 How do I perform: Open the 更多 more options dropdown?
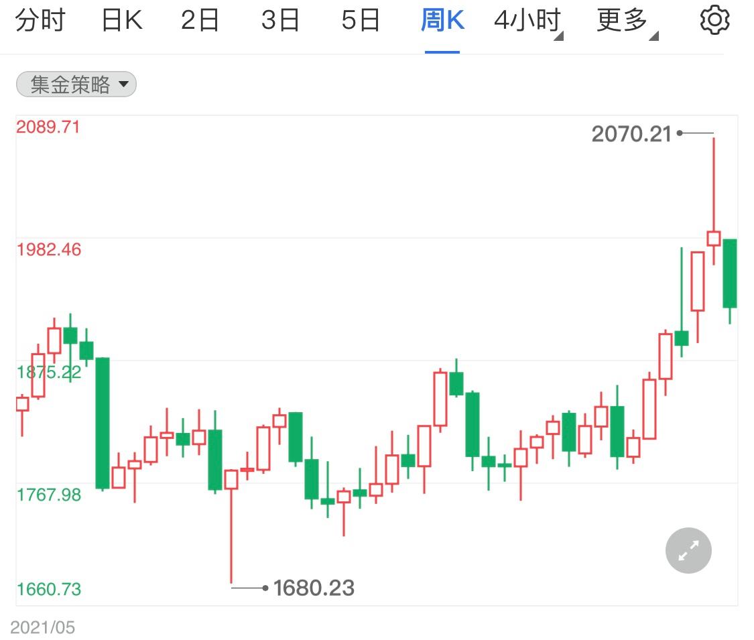tap(620, 19)
